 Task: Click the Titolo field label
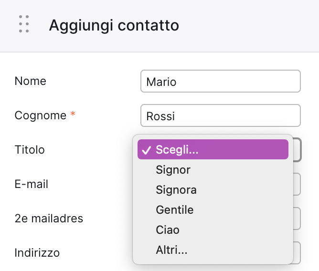pyautogui.click(x=30, y=150)
